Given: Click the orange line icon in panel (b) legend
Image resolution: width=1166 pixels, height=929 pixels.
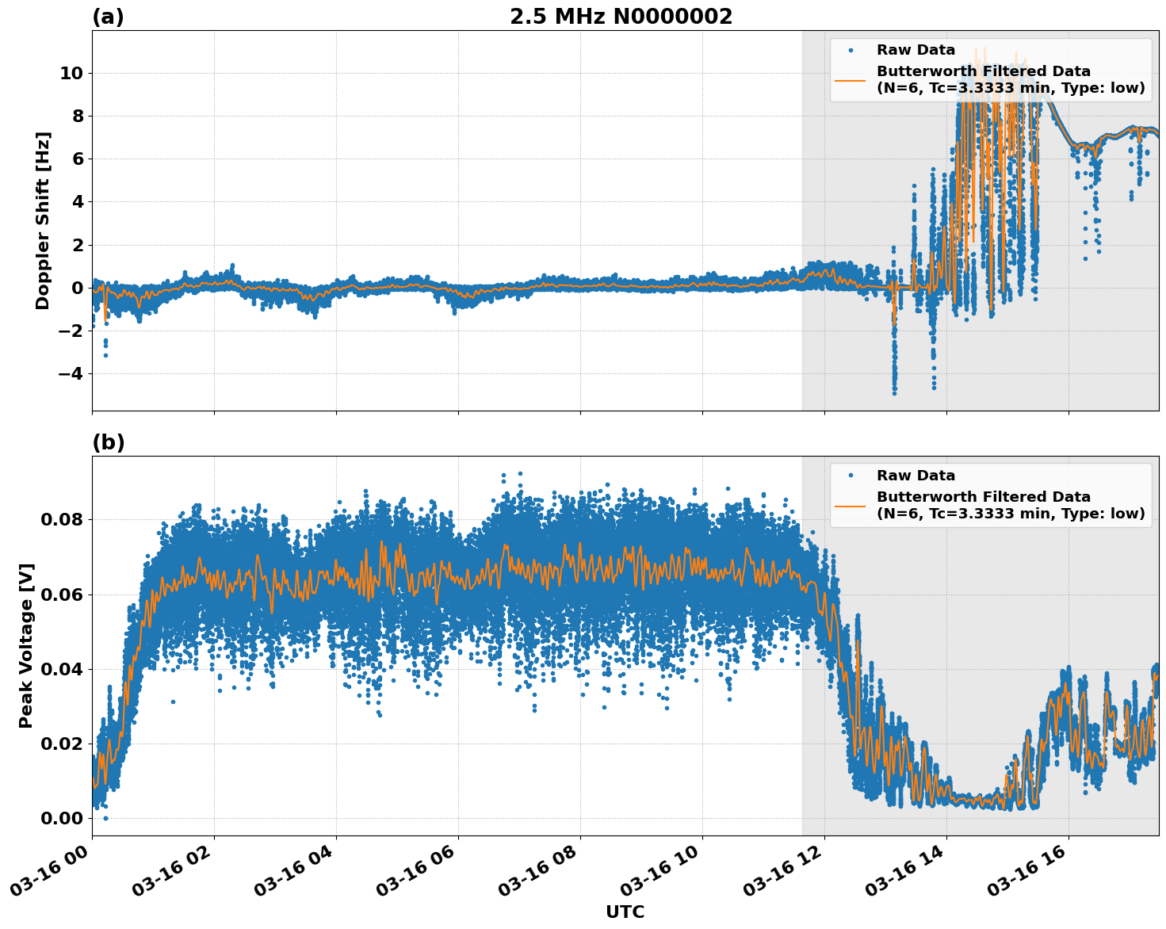Looking at the screenshot, I should coord(852,506).
